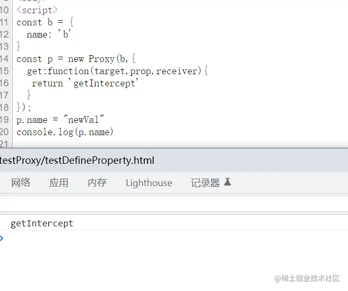Open the Lighthouse tab
This screenshot has height=291, width=348.
pyautogui.click(x=149, y=183)
